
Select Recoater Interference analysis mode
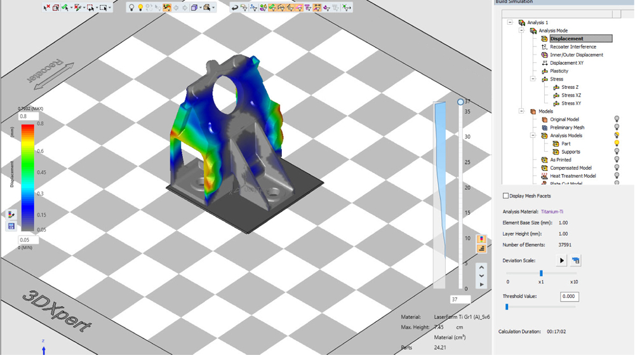(573, 46)
